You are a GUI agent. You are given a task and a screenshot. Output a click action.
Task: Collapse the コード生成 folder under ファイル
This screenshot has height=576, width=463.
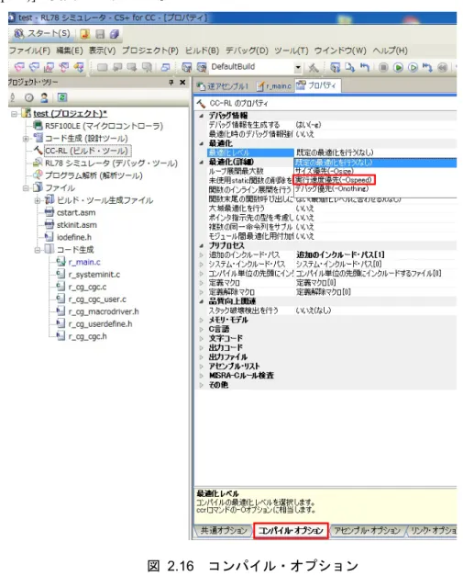[x=38, y=250]
